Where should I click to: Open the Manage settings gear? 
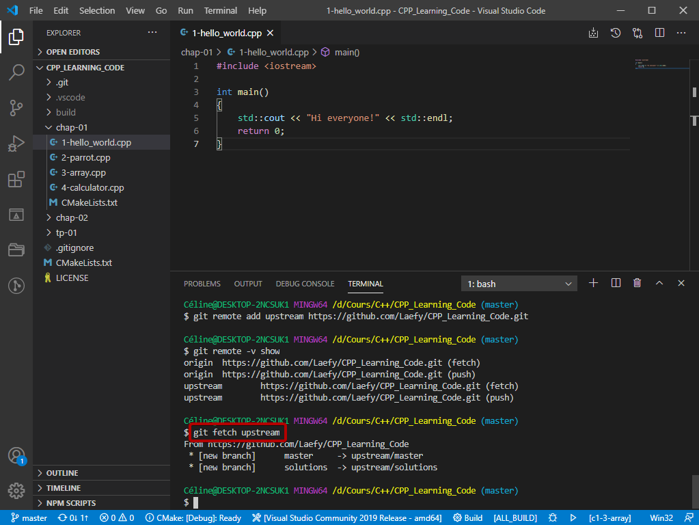pos(16,491)
